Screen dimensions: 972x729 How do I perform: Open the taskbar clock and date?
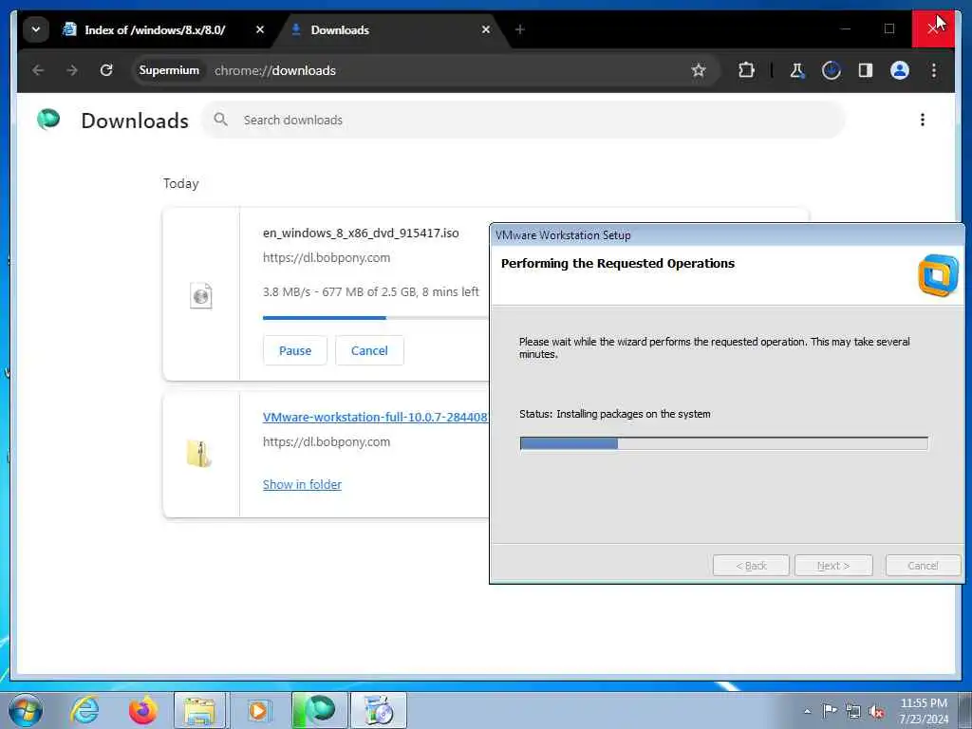[924, 711]
